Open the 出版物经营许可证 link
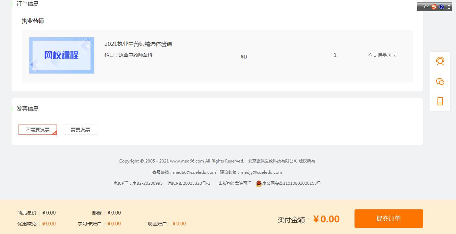Image resolution: width=456 pixels, height=234 pixels. [x=235, y=183]
